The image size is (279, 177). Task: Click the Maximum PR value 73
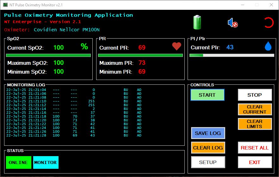point(142,63)
